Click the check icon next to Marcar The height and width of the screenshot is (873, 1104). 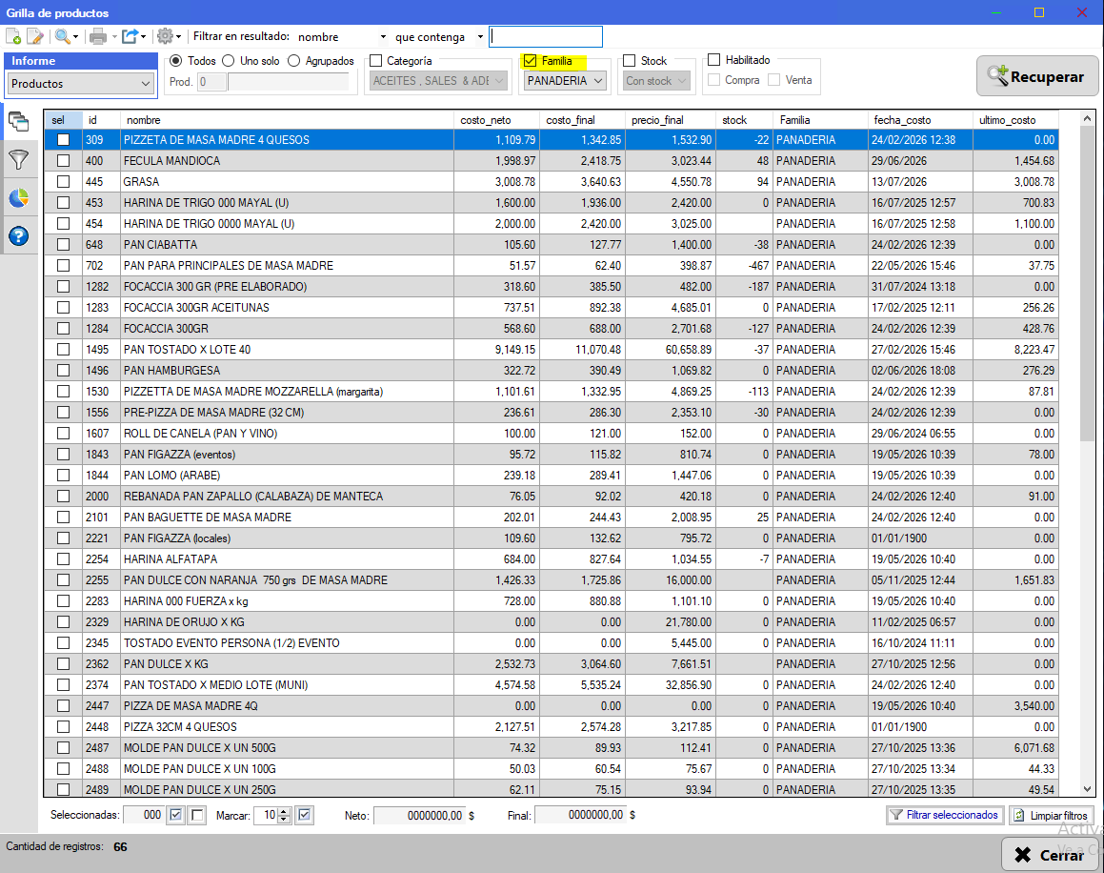tap(304, 815)
